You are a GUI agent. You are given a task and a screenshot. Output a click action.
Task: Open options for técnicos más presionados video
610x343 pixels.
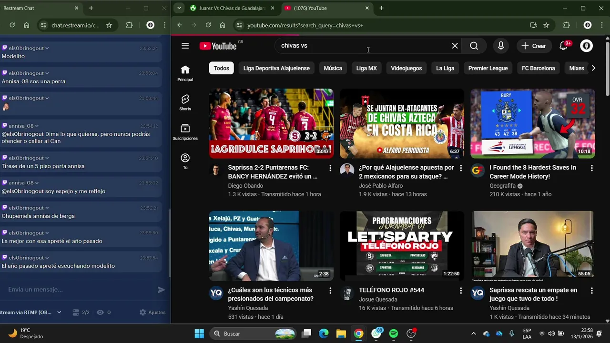coord(330,291)
